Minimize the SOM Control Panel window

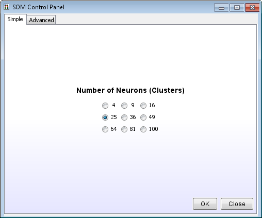(x=221, y=8)
